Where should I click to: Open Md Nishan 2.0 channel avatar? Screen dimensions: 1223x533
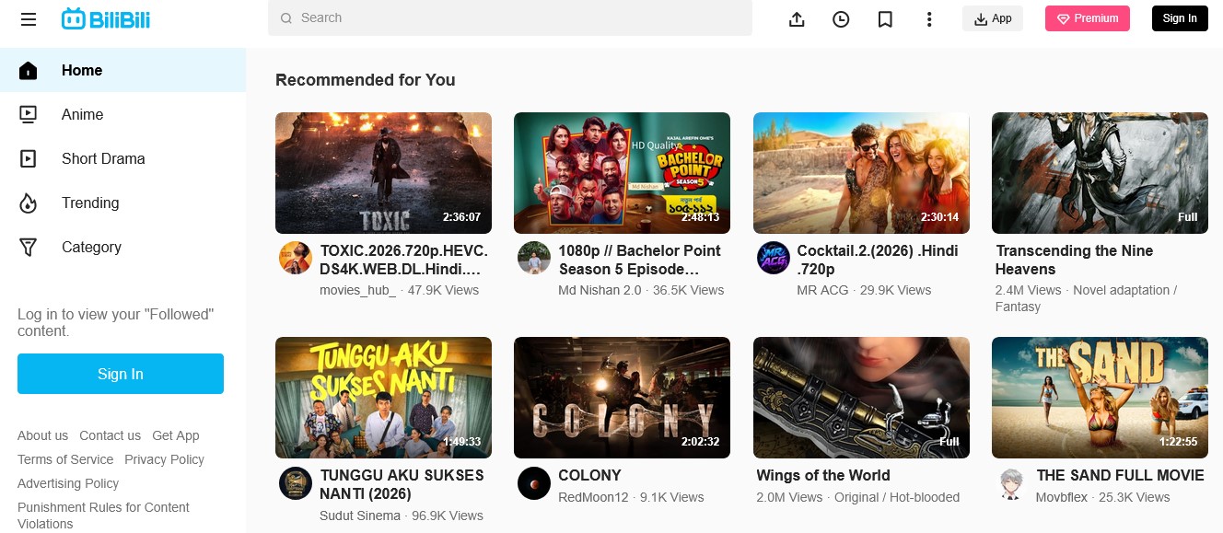coord(534,258)
